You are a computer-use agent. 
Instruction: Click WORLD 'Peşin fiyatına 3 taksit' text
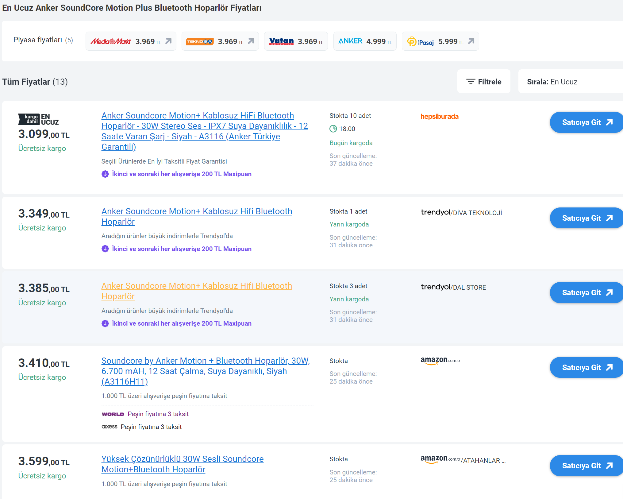click(x=158, y=414)
